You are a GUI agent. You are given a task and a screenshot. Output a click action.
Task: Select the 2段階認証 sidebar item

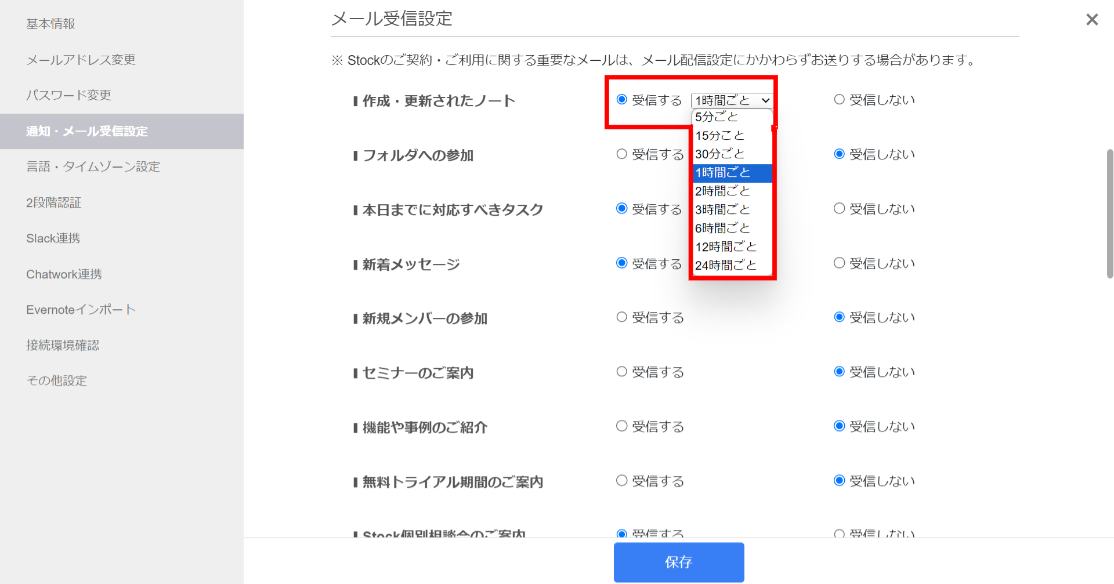53,202
